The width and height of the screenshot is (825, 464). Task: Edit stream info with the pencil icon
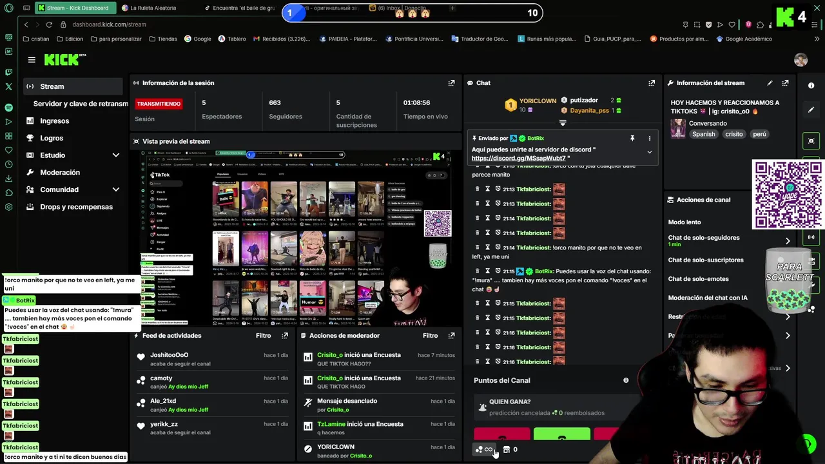(770, 83)
